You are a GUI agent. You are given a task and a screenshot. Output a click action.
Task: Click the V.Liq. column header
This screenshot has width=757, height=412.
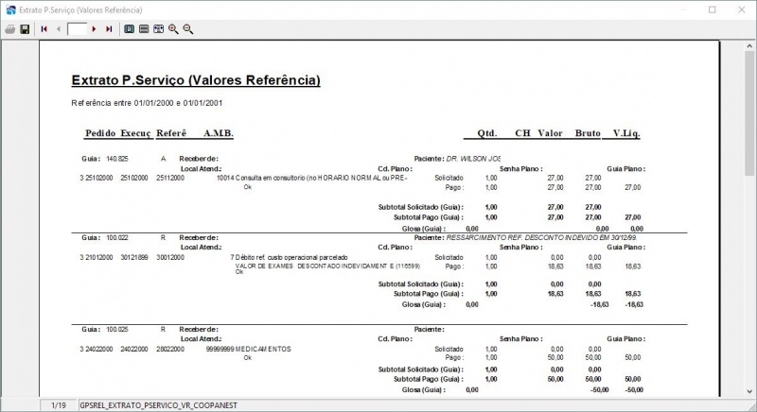(x=626, y=133)
